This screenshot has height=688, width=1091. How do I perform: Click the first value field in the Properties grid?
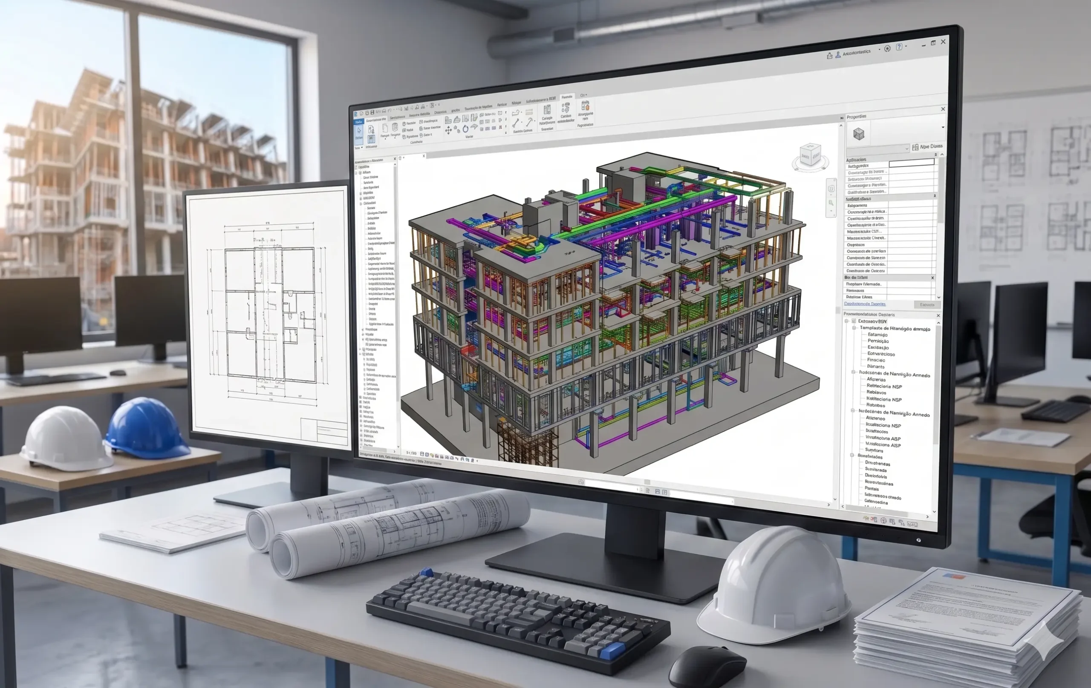click(912, 163)
